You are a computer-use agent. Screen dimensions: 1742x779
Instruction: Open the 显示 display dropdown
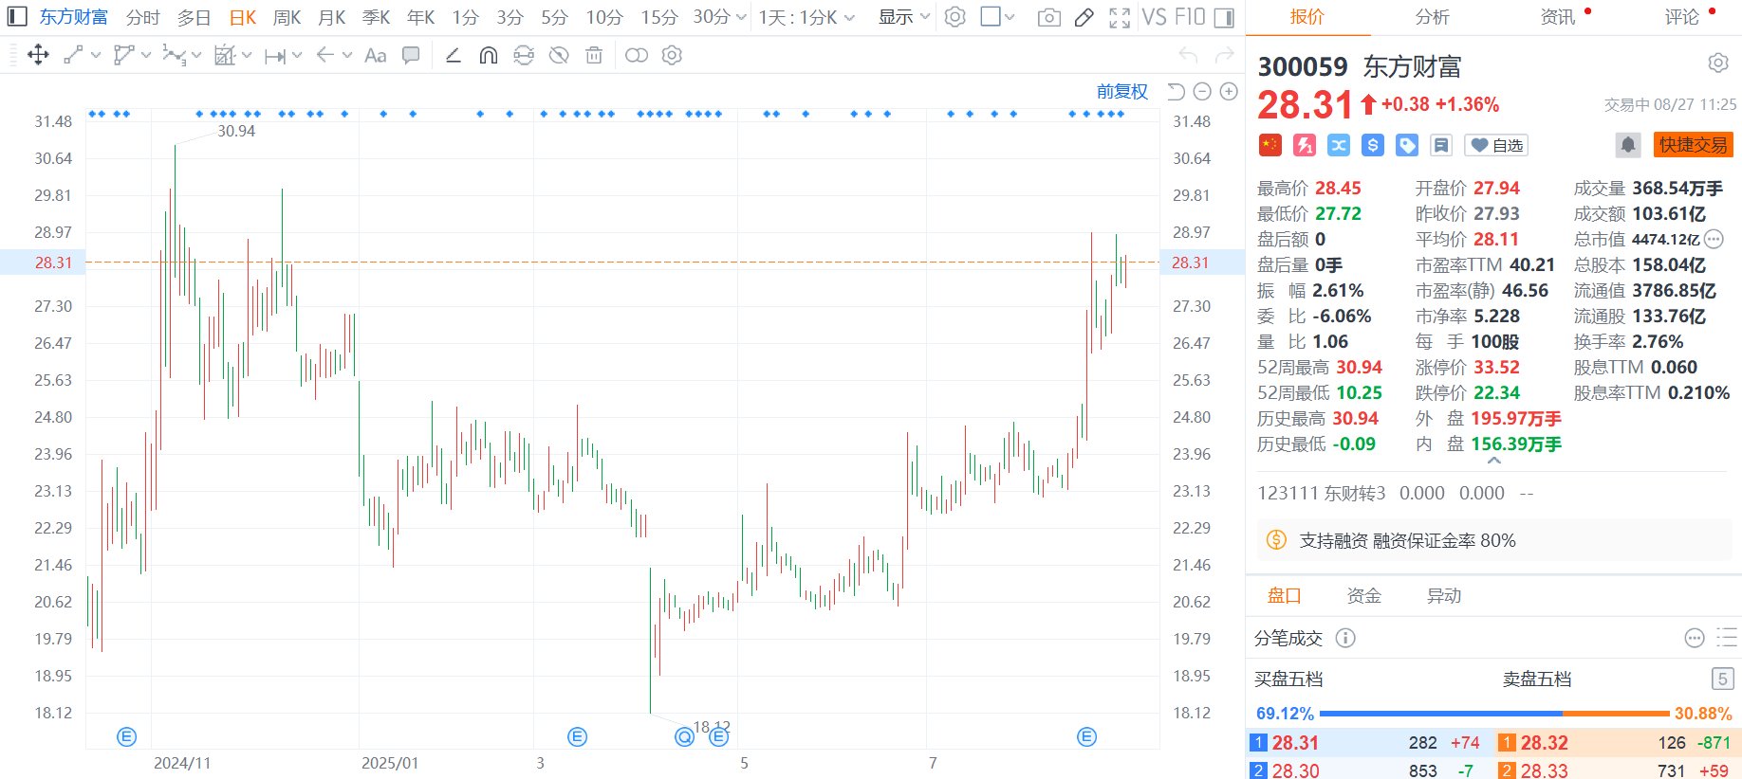[903, 18]
